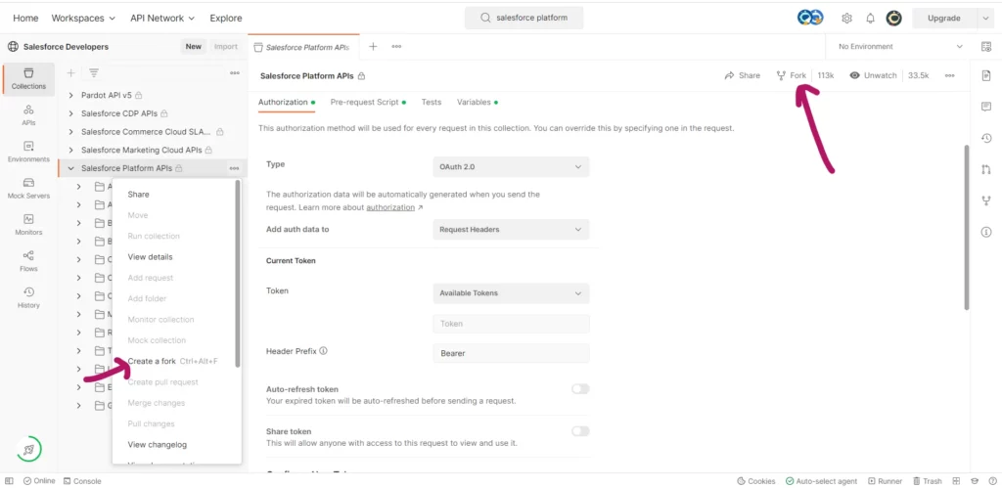Screen dimensions: 1002x488
Task: Click the bootcamp rocket icon
Action: pyautogui.click(x=28, y=450)
